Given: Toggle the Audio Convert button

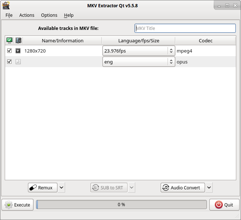Looking at the screenshot, I should point(182,188).
